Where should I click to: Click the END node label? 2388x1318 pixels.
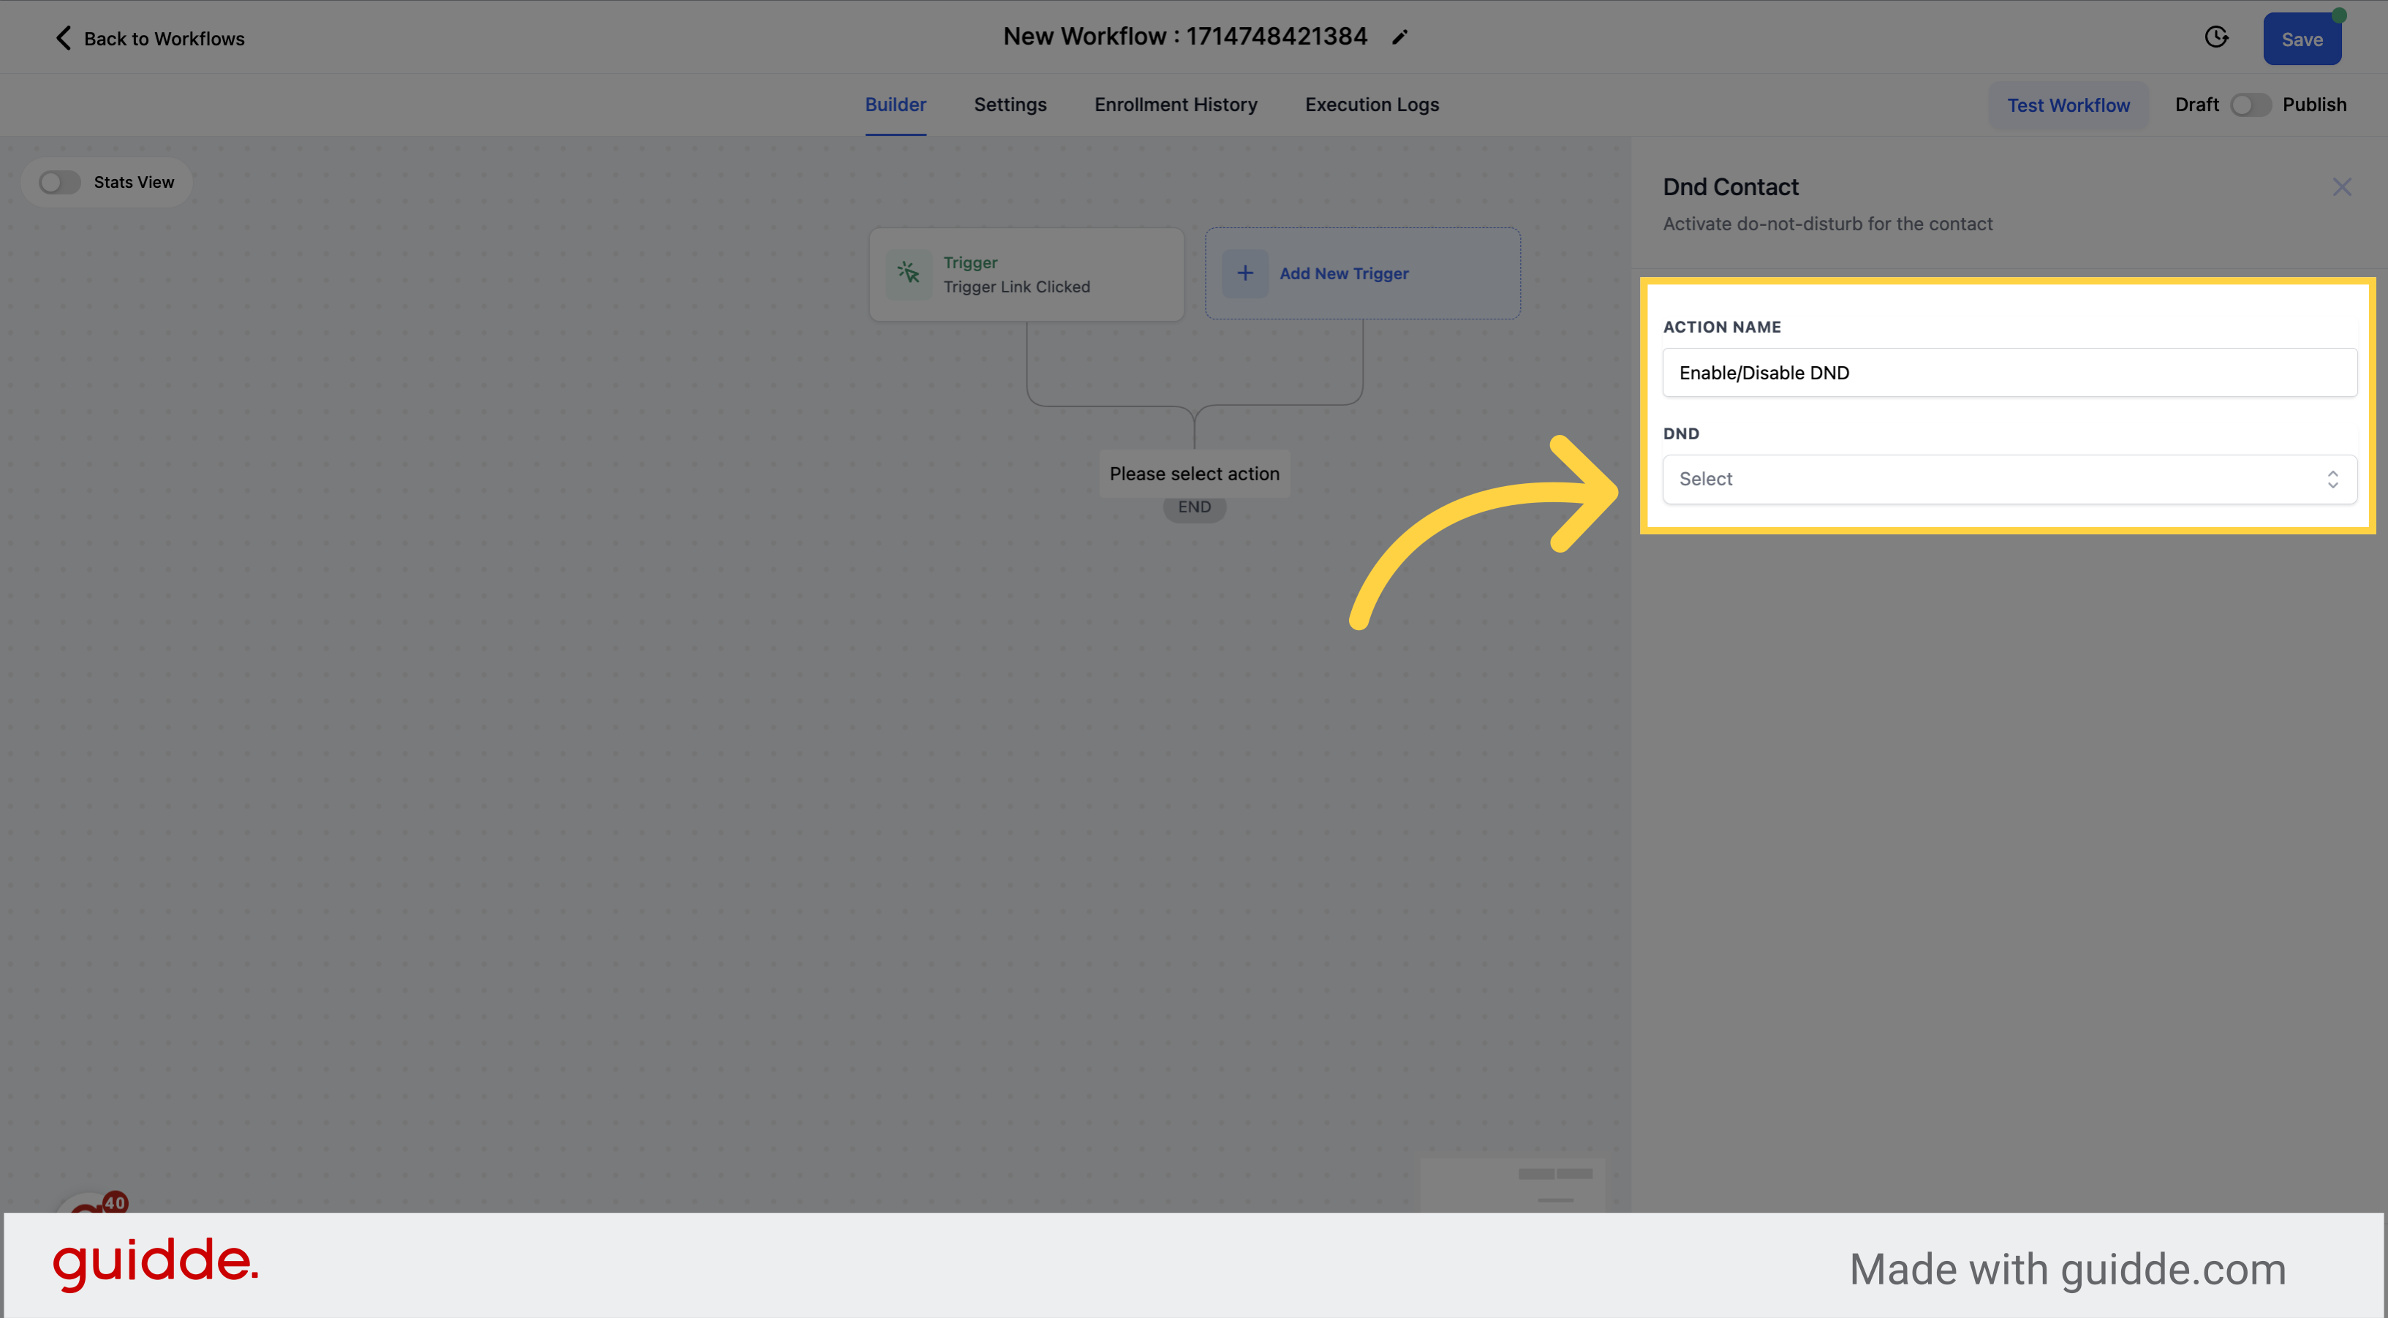click(1194, 508)
